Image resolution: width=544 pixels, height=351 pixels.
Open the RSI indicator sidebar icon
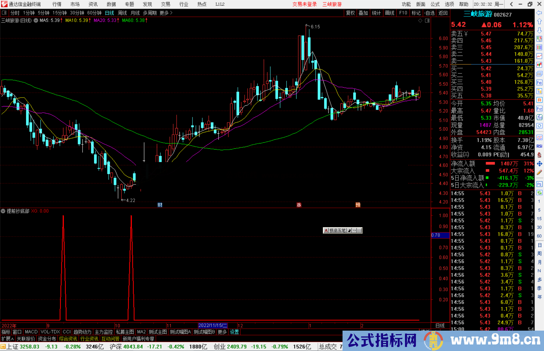(539, 146)
